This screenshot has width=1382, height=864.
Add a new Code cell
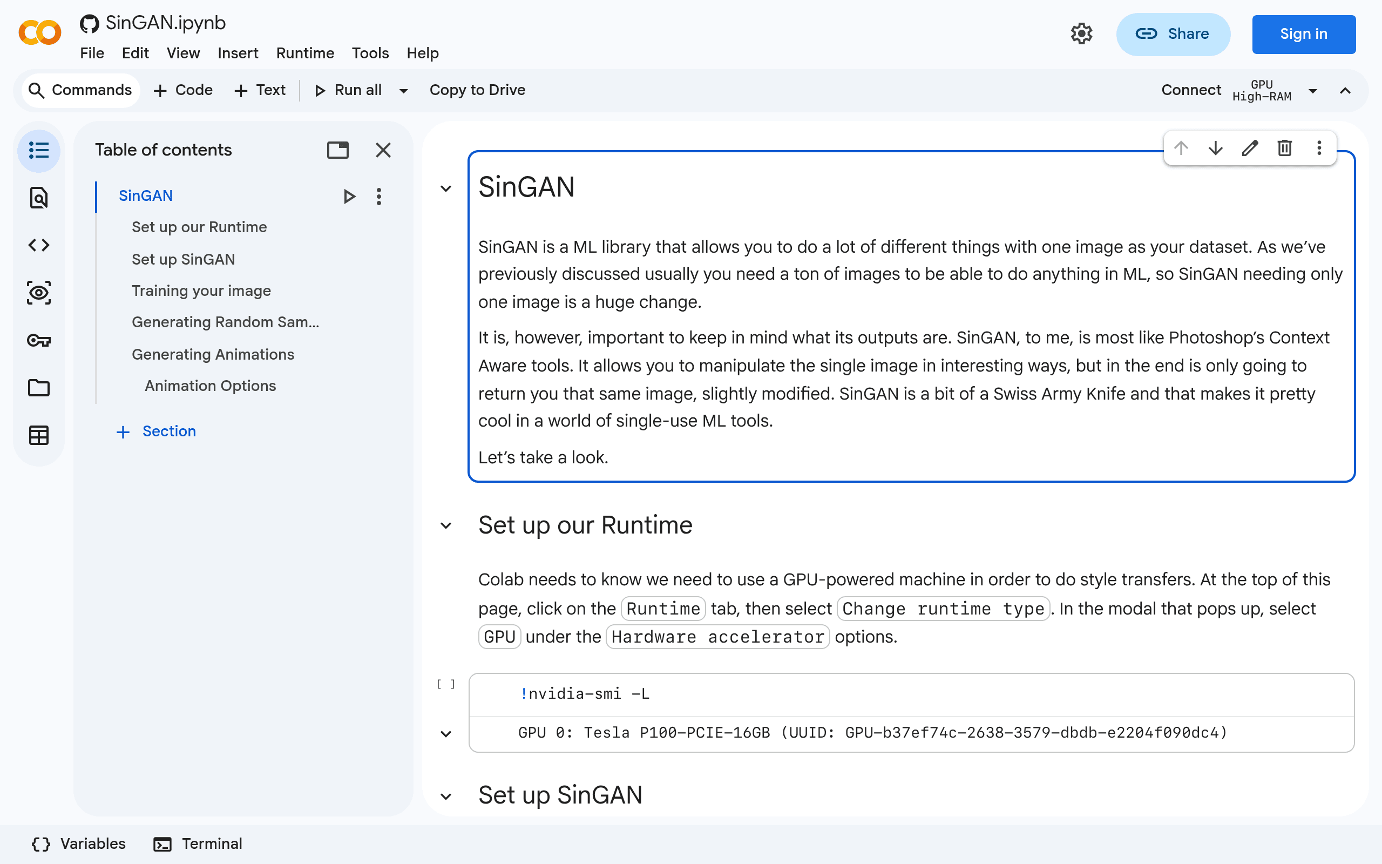click(183, 90)
